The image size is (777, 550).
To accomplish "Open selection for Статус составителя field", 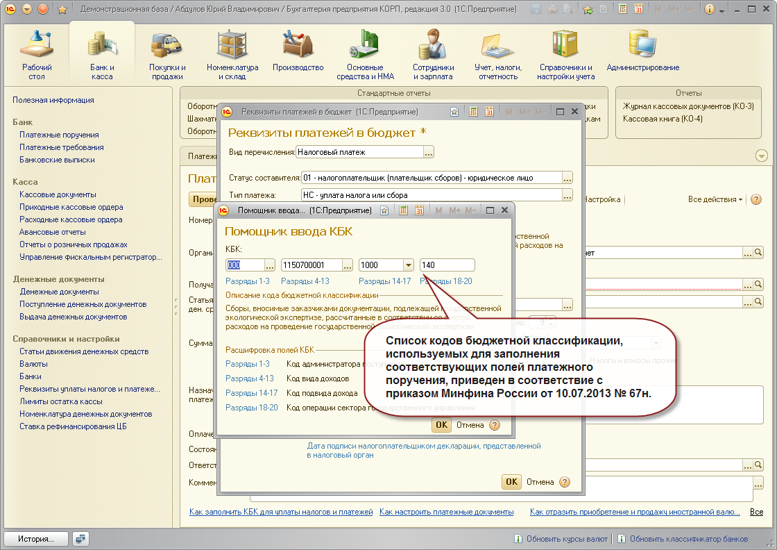I will click(x=567, y=178).
